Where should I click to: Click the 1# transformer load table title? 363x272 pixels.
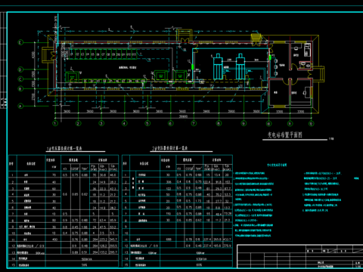64,149
